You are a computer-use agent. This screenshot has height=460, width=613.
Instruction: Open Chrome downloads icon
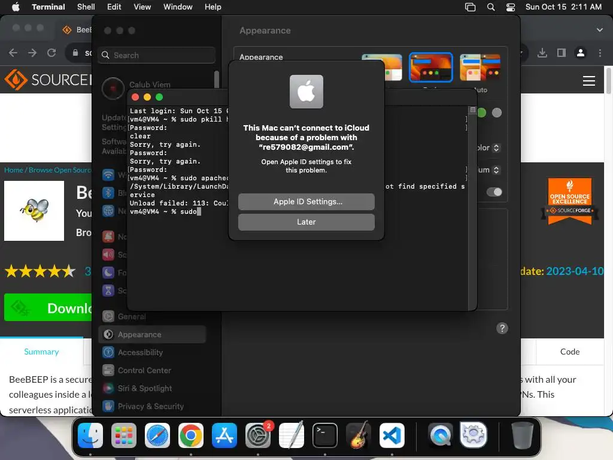pyautogui.click(x=542, y=53)
